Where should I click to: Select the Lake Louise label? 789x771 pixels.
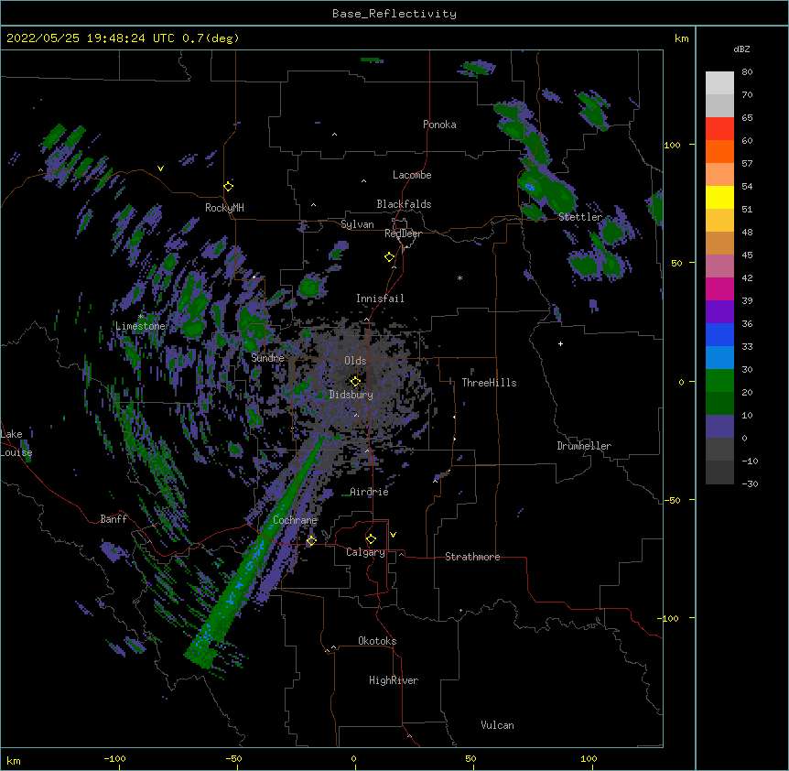click(16, 443)
